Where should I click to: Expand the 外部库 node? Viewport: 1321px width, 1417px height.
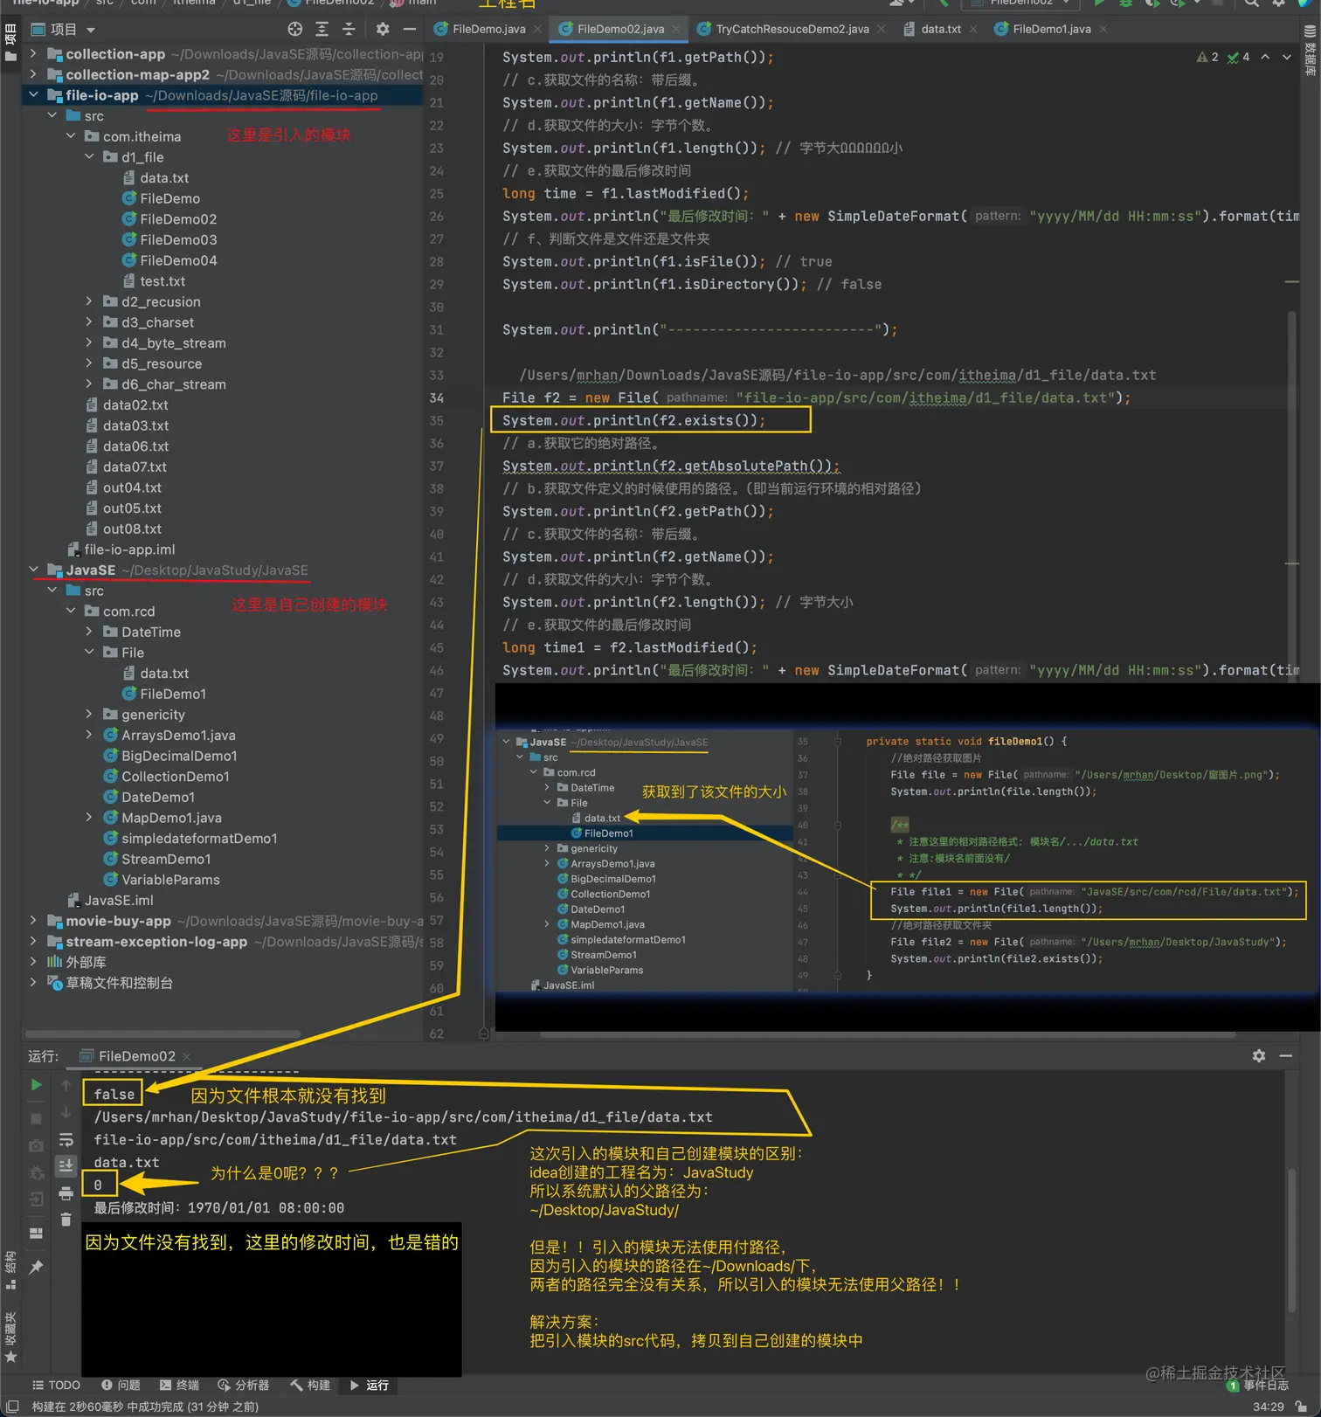33,961
